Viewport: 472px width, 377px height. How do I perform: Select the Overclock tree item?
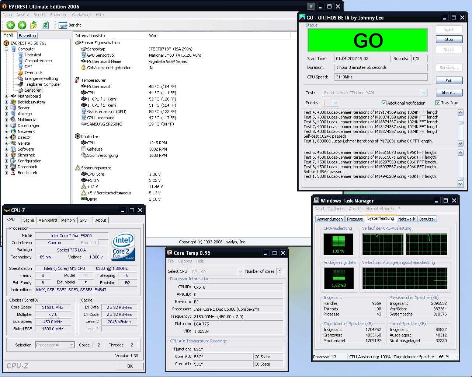click(33, 73)
